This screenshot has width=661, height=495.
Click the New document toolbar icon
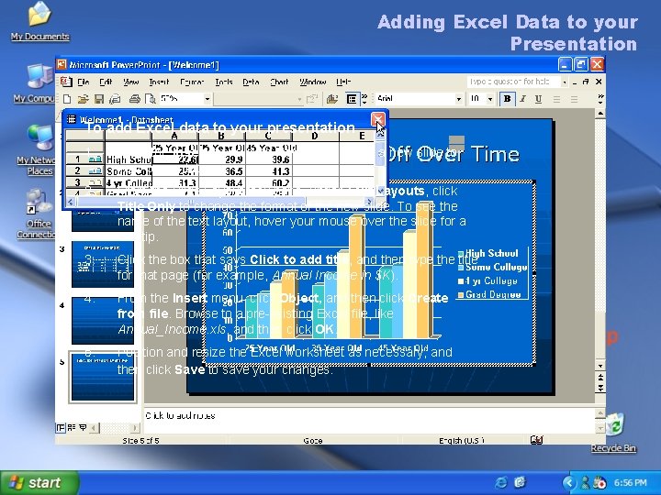click(x=67, y=99)
